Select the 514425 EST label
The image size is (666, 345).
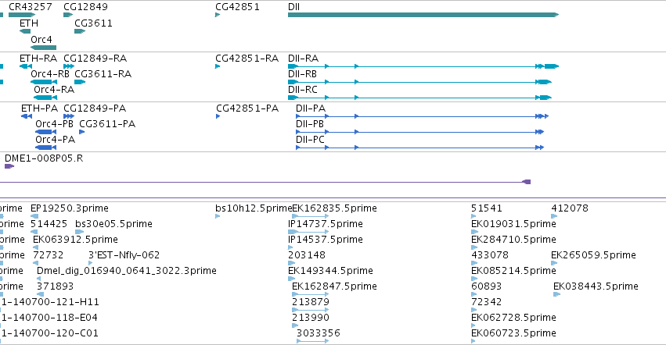tap(49, 224)
